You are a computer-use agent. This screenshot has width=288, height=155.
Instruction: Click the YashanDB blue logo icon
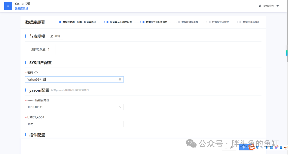click(8, 6)
